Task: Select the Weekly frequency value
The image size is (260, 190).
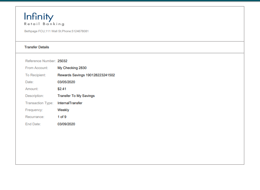Action: pos(63,110)
